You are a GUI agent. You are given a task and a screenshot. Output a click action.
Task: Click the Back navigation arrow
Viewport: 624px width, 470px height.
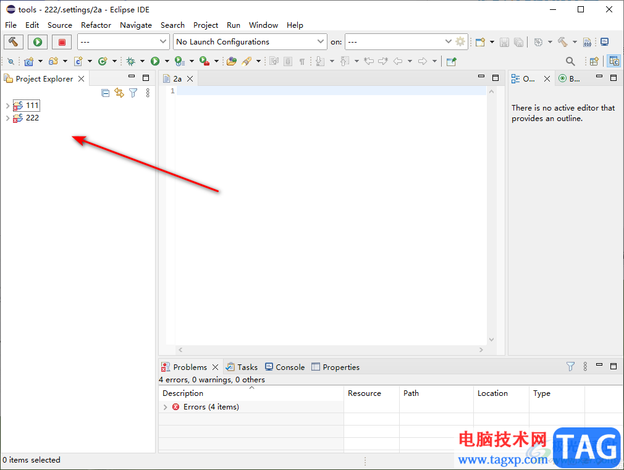(x=397, y=61)
